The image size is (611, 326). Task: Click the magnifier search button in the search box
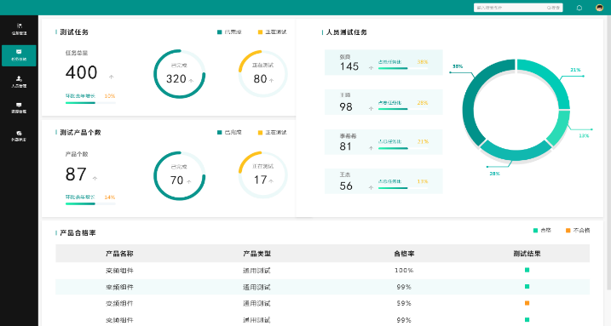coord(553,8)
